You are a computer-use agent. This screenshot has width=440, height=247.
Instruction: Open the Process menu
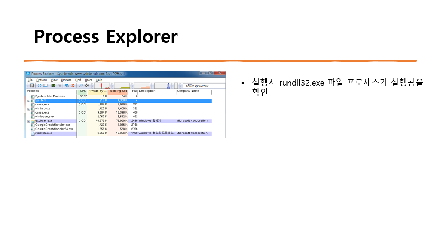[66, 80]
